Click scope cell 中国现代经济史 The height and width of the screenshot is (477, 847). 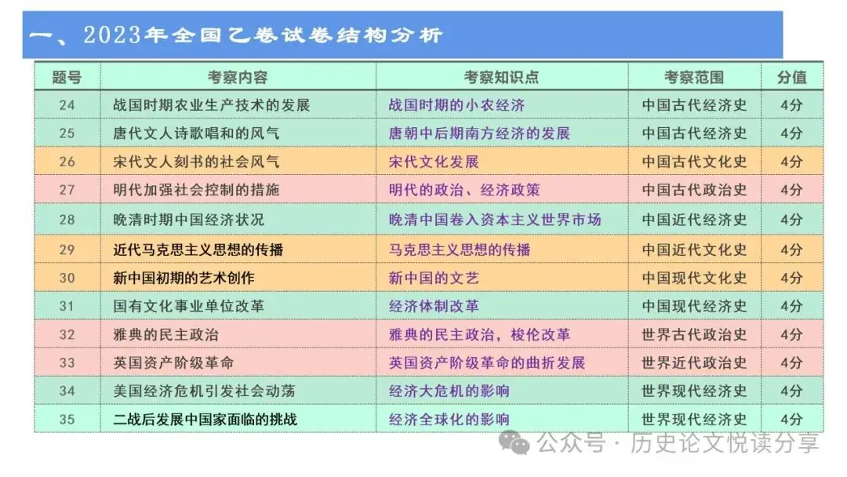point(694,306)
